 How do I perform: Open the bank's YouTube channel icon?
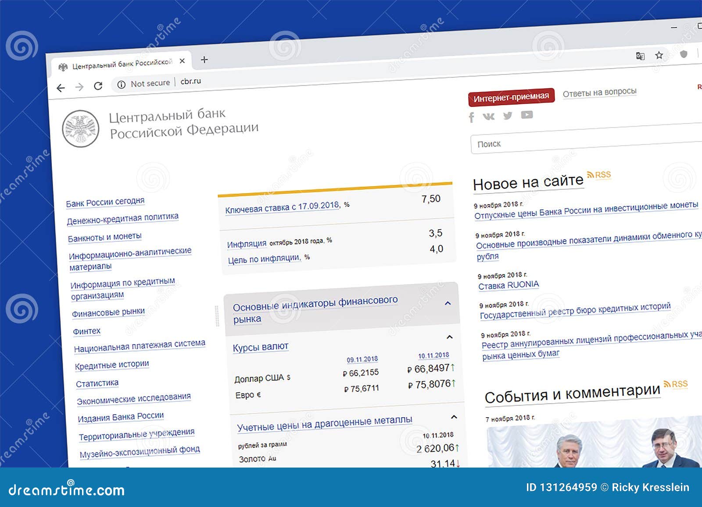pos(527,114)
